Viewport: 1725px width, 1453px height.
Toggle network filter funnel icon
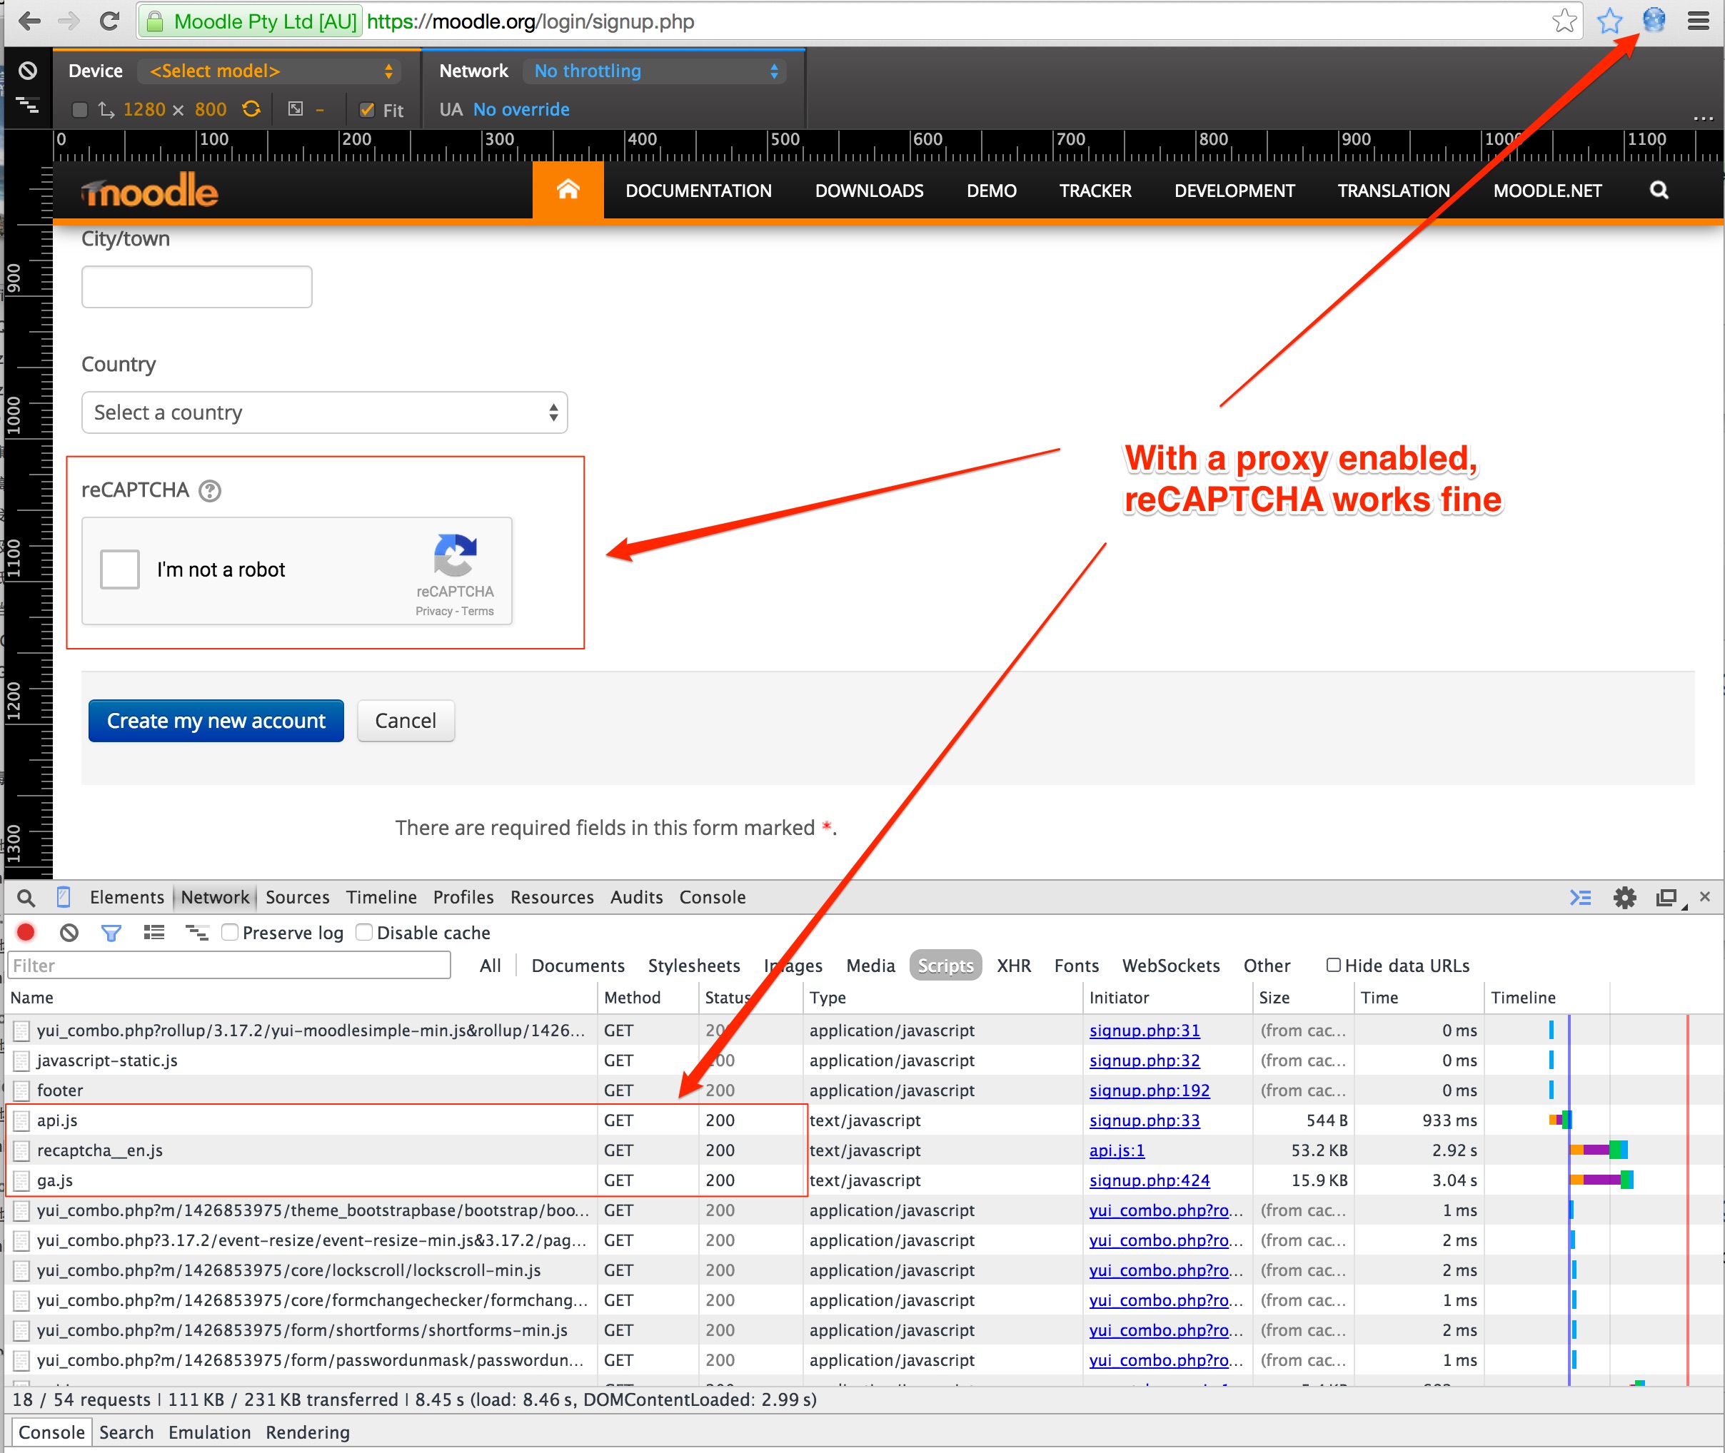pyautogui.click(x=111, y=933)
